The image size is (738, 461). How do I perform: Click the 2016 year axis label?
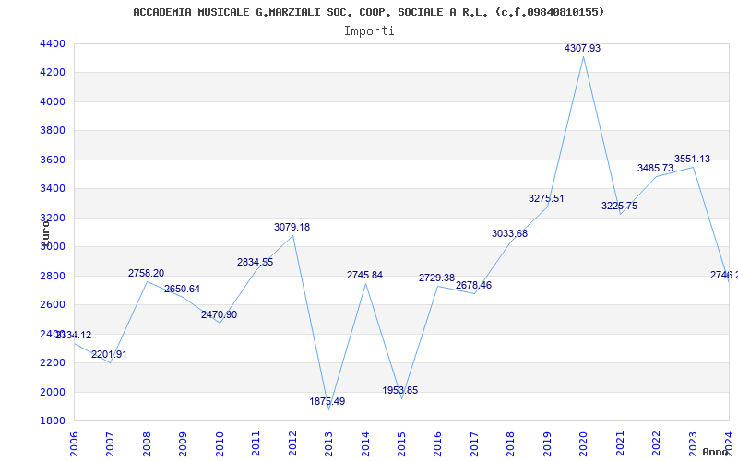click(x=437, y=444)
